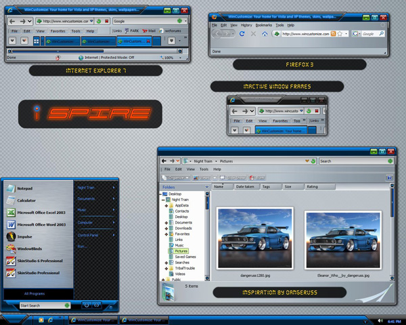Click the IE7 forward arrow button
406x325 pixels.
click(x=22, y=21)
